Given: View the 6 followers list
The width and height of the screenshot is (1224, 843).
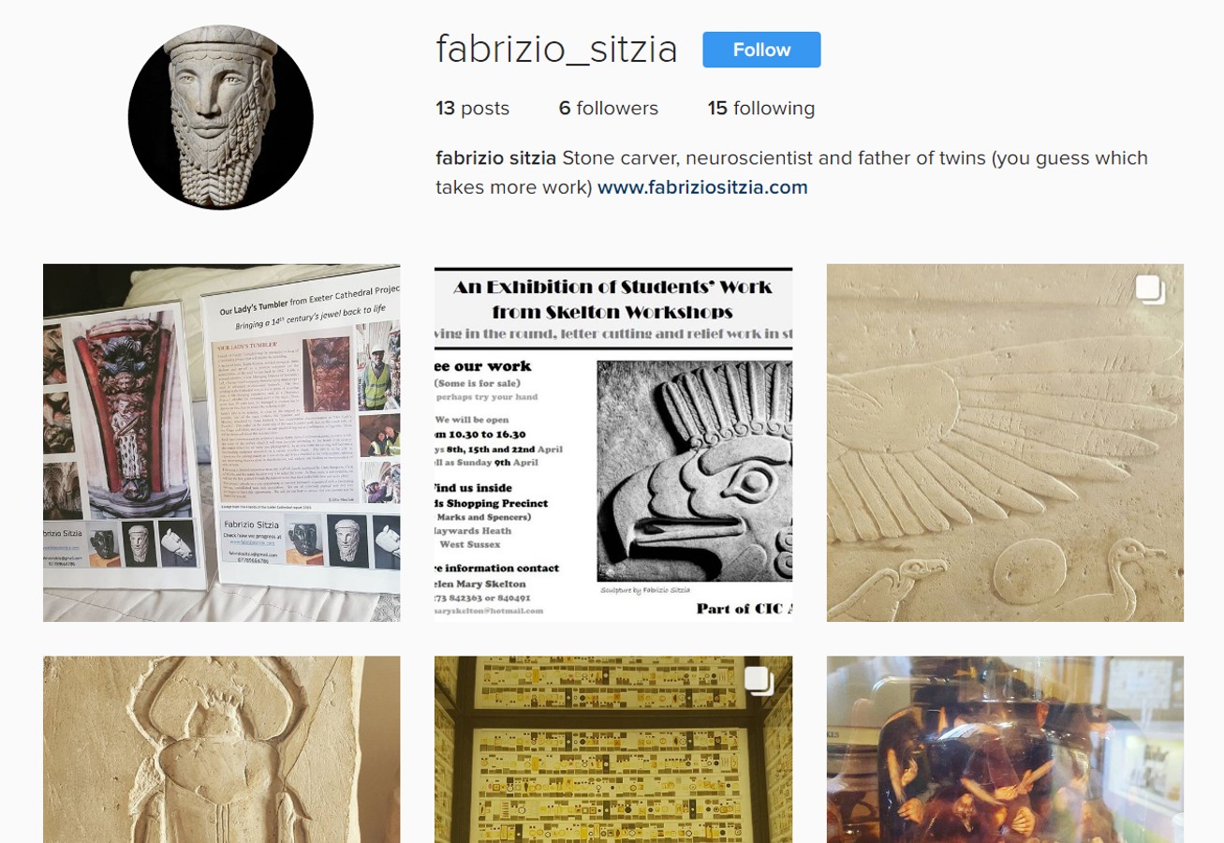Looking at the screenshot, I should [609, 109].
